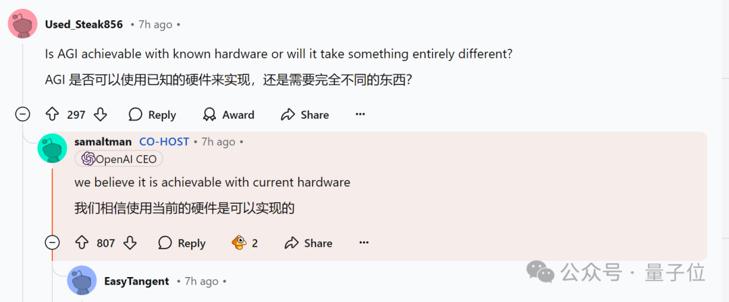Open the samaltman username link
Viewport: 729px width, 302px height.
(103, 142)
